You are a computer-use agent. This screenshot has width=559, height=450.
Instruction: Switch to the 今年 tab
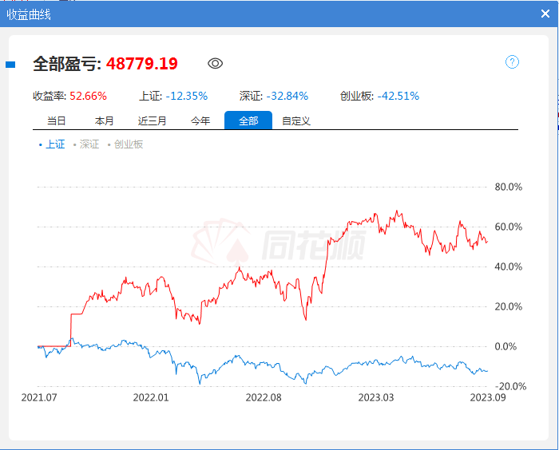point(200,120)
